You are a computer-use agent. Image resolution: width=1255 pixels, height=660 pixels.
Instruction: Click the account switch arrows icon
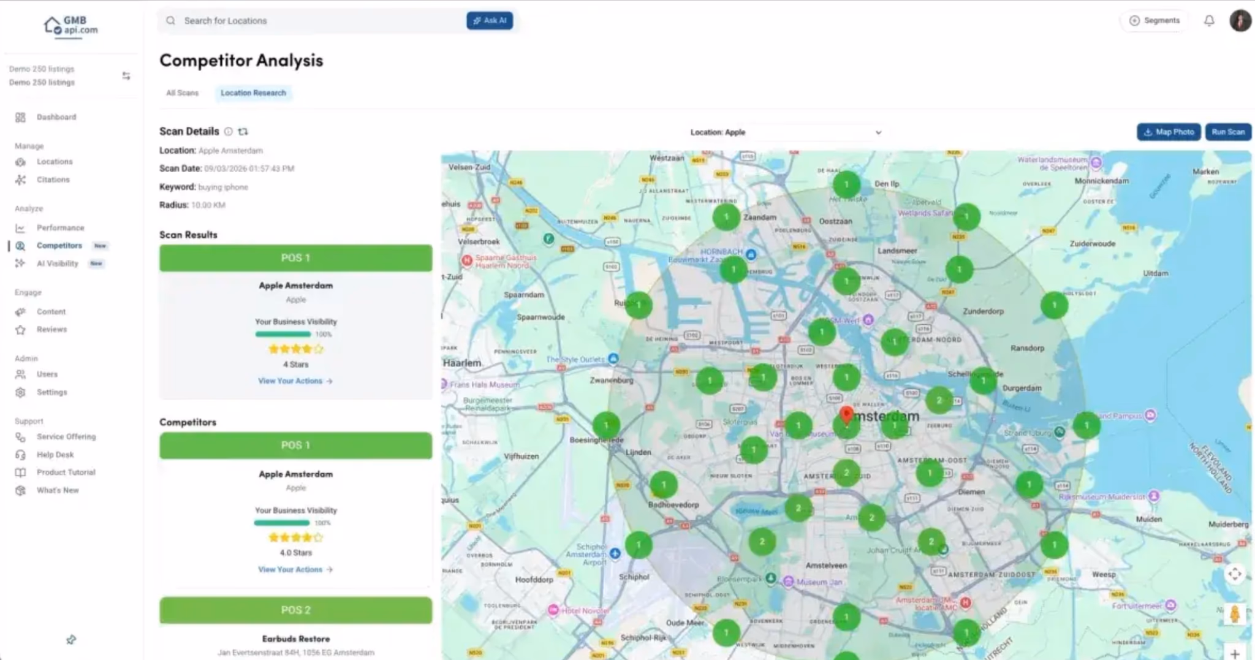(126, 76)
